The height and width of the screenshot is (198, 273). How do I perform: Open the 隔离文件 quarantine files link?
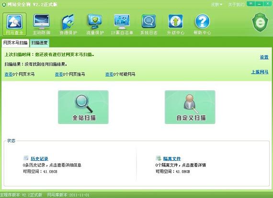point(172,158)
